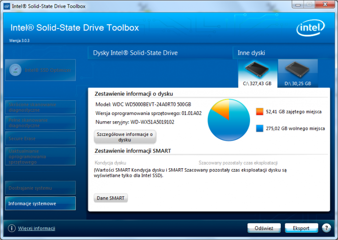
Task: Minimize the Toolbox window
Action: pyautogui.click(x=298, y=5)
